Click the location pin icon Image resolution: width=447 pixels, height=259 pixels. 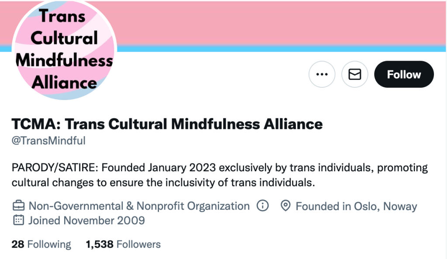coord(285,206)
